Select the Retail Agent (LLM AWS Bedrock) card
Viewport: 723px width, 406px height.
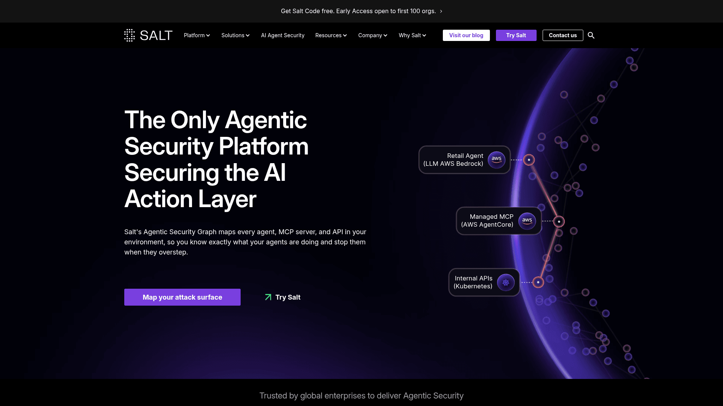465,160
